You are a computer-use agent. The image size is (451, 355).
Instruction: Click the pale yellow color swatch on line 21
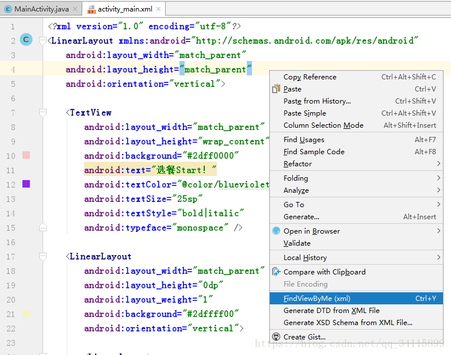point(26,314)
